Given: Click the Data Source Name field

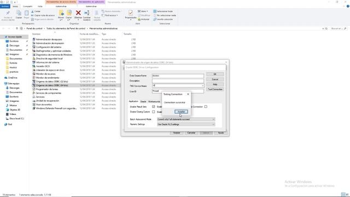Looking at the screenshot, I should [x=178, y=76].
